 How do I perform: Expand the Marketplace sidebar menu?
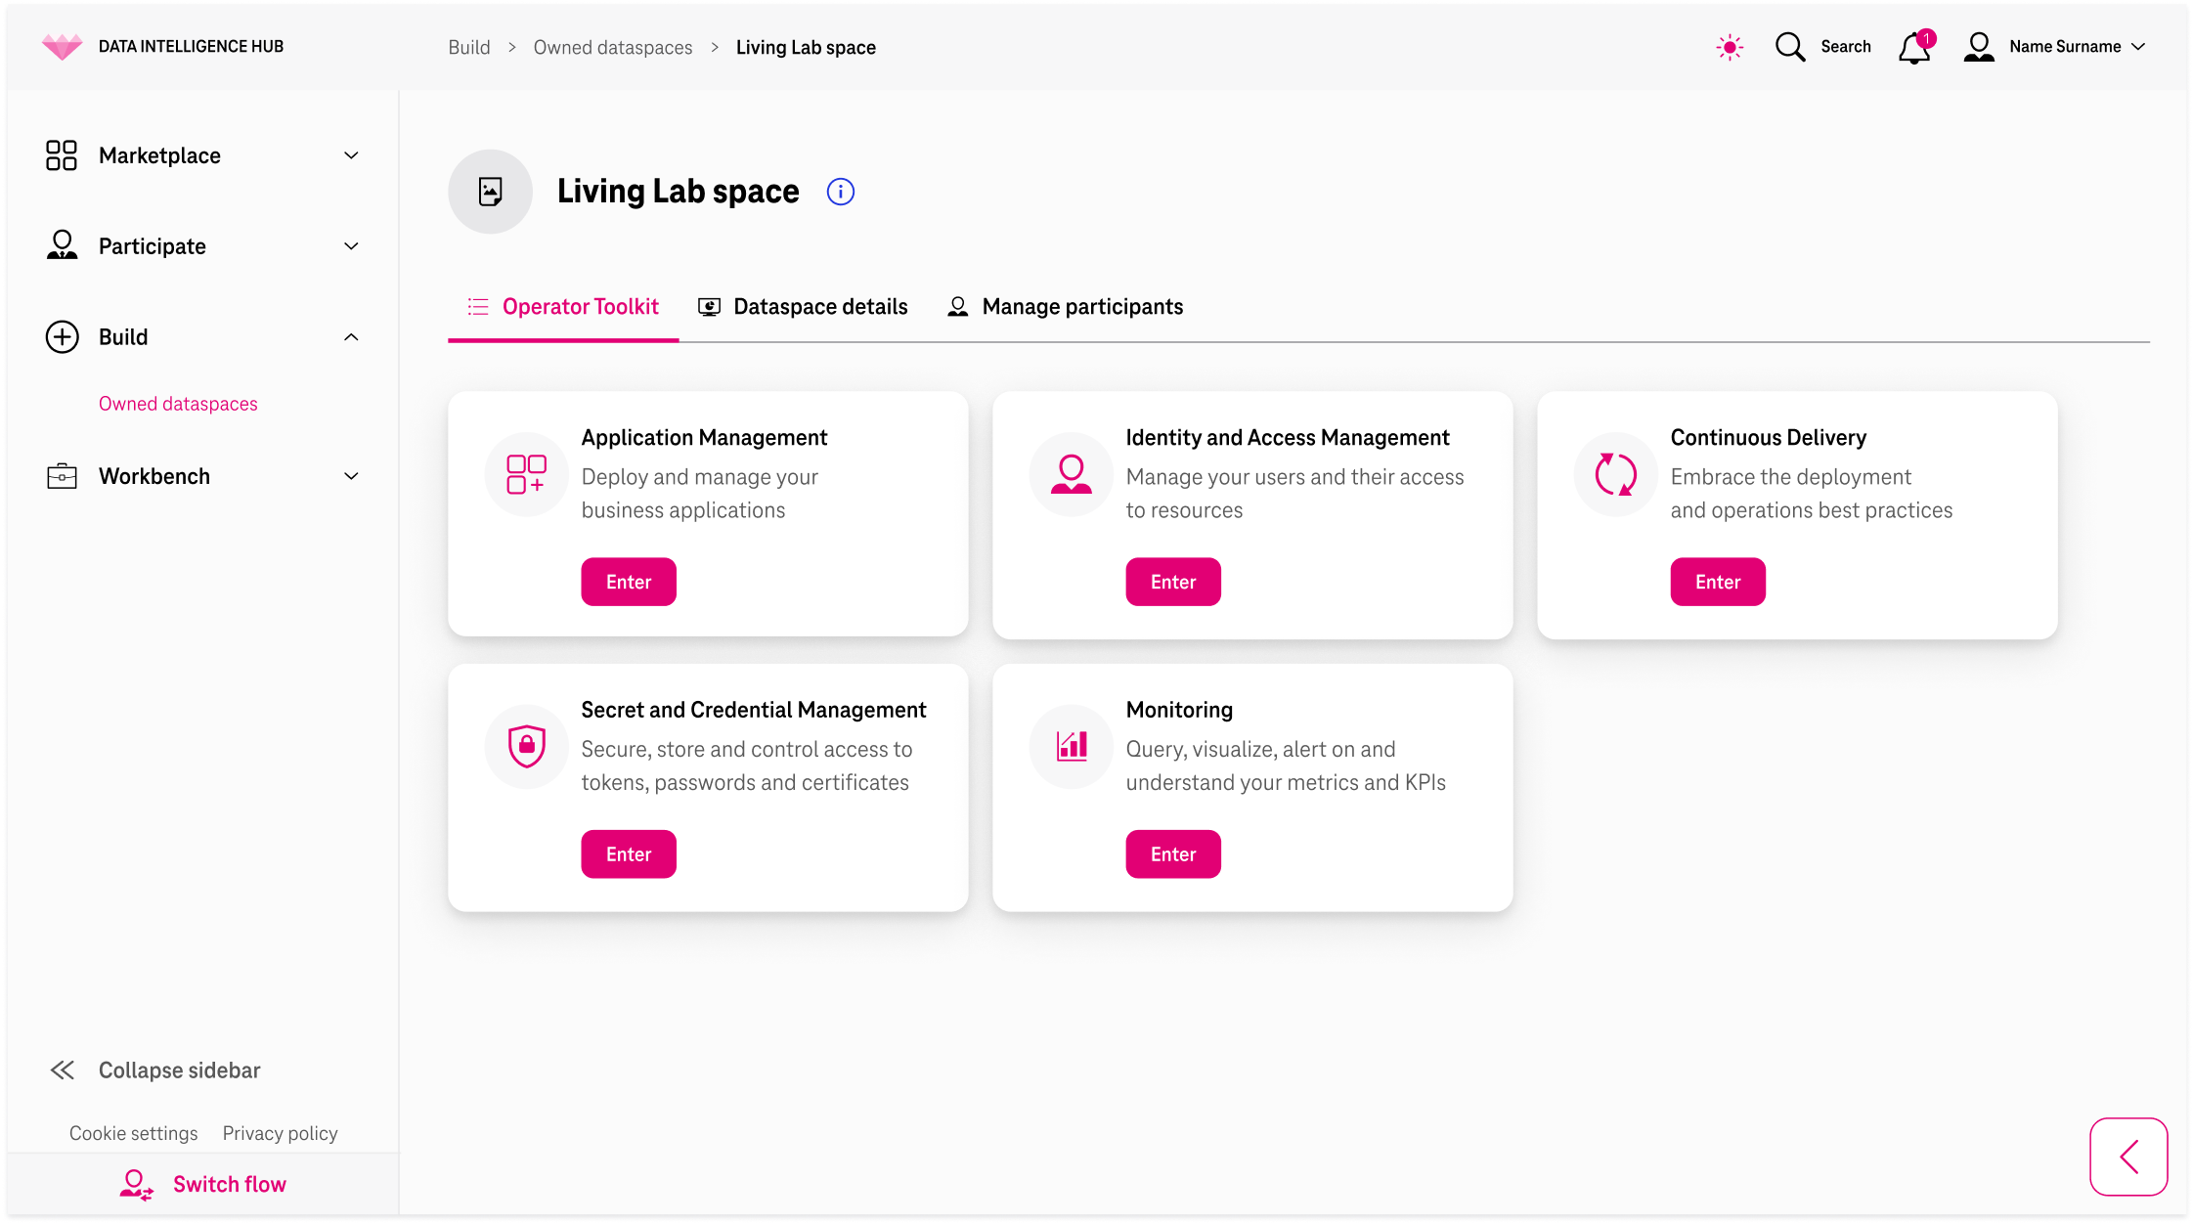(202, 155)
